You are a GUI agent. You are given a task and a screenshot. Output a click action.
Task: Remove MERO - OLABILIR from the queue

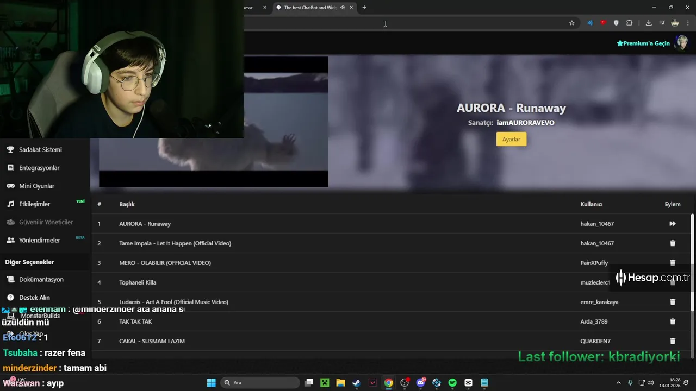coord(673,263)
